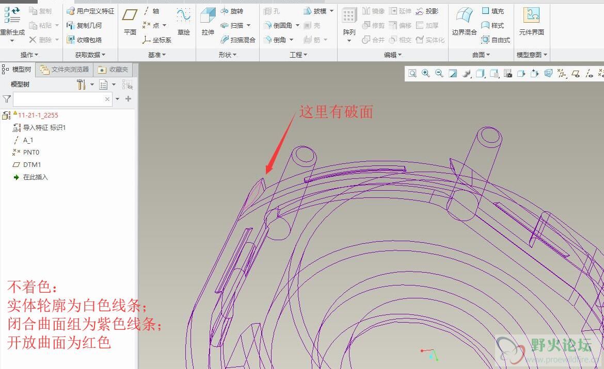Toggle the perspective view transparent cube icon
Viewport: 604px width, 369px height.
pos(548,73)
